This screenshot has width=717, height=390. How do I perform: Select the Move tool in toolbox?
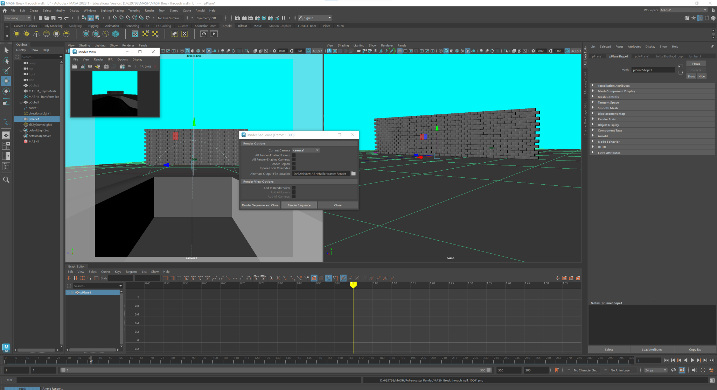click(x=6, y=81)
